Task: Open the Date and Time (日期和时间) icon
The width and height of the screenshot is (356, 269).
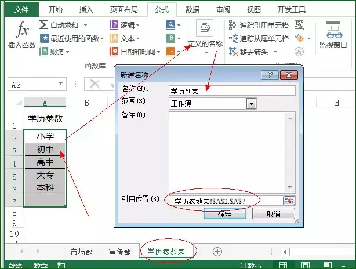Action: pyautogui.click(x=114, y=52)
